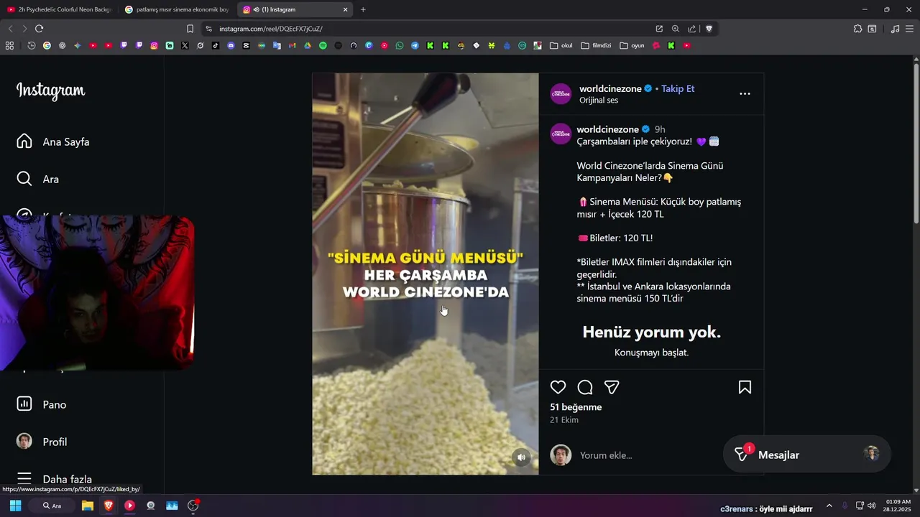The width and height of the screenshot is (920, 517).
Task: Open Profil in Instagram sidebar
Action: [42, 442]
